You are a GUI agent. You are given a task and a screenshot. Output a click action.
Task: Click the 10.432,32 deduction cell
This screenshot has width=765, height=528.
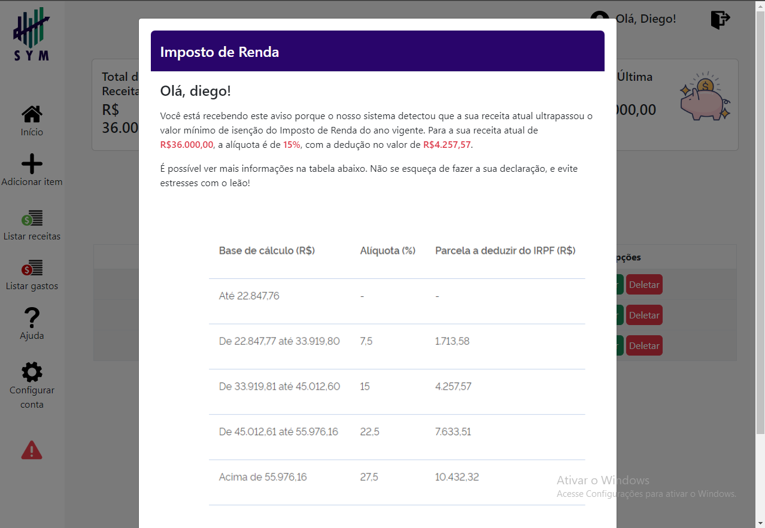click(x=457, y=477)
